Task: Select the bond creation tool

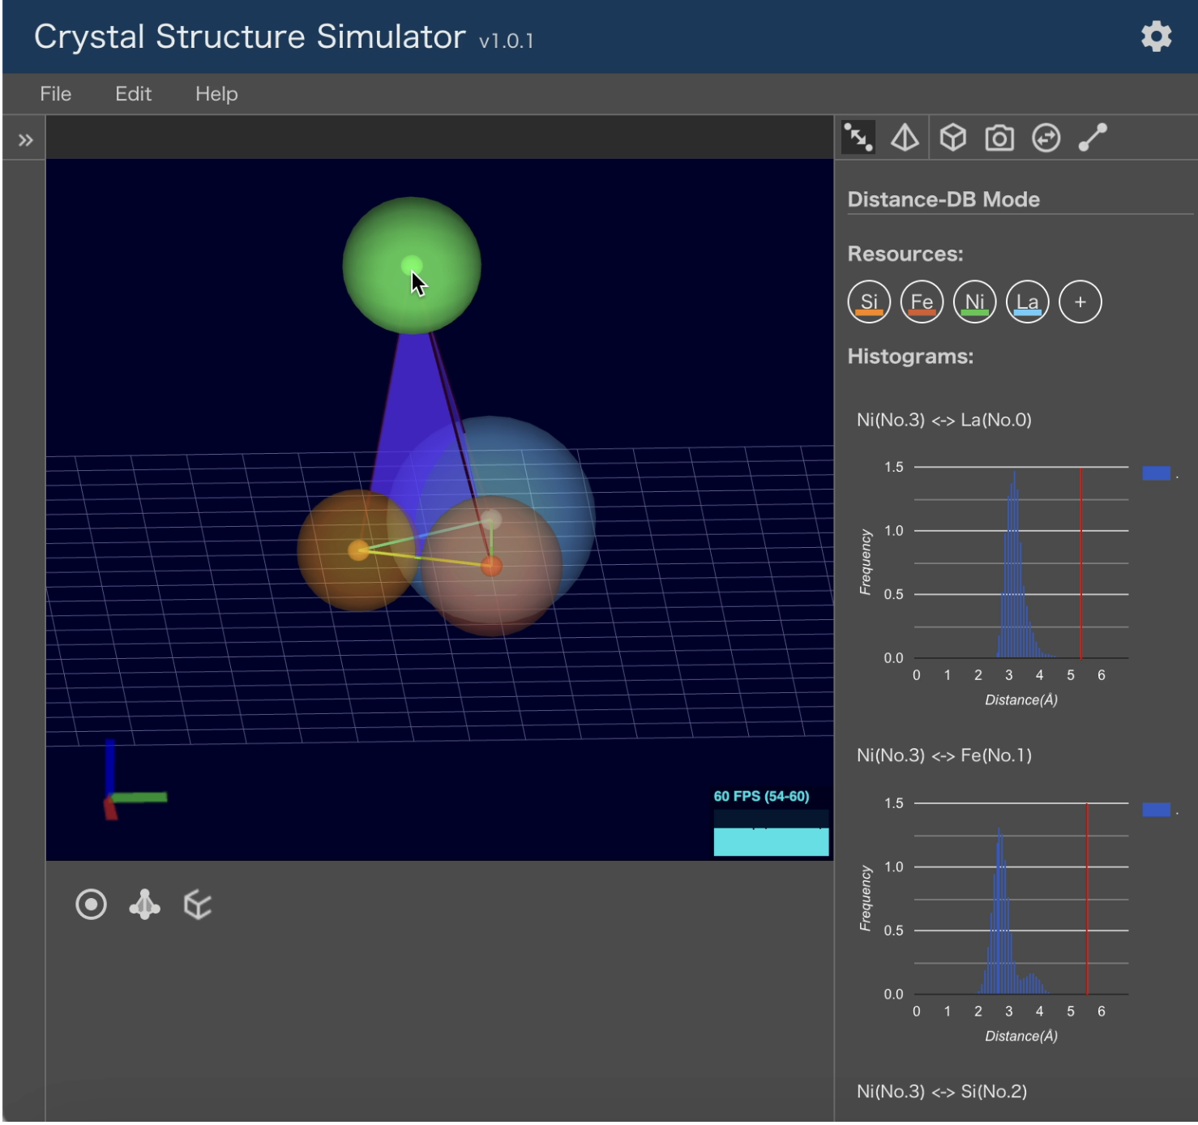Action: 1094,138
